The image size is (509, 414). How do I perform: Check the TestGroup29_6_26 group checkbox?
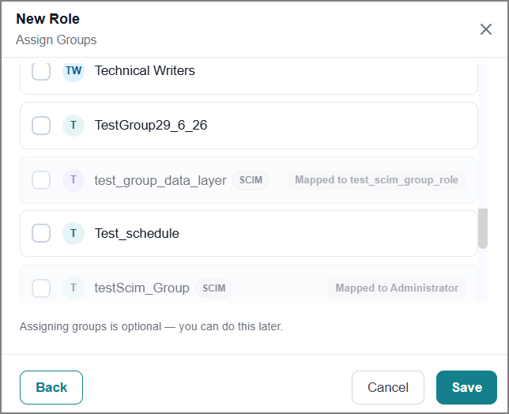click(41, 126)
